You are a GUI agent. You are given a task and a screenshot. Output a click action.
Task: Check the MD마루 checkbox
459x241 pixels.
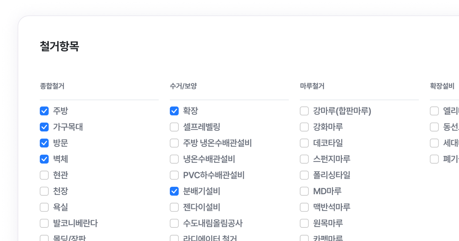304,191
